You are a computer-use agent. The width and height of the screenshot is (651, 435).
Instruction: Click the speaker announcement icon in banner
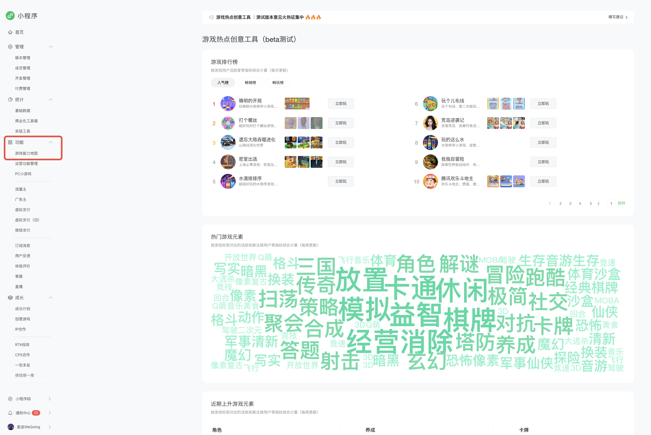tap(211, 17)
